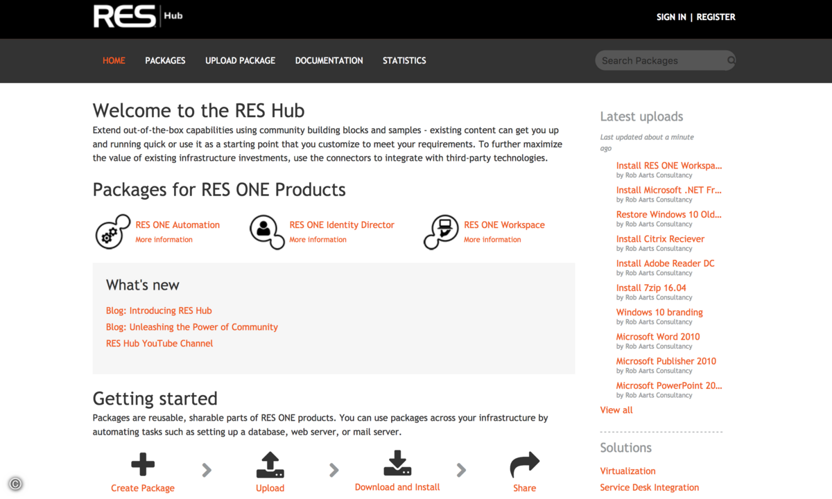Click the Download and Install text link
Screen dimensions: 832x499
point(397,487)
